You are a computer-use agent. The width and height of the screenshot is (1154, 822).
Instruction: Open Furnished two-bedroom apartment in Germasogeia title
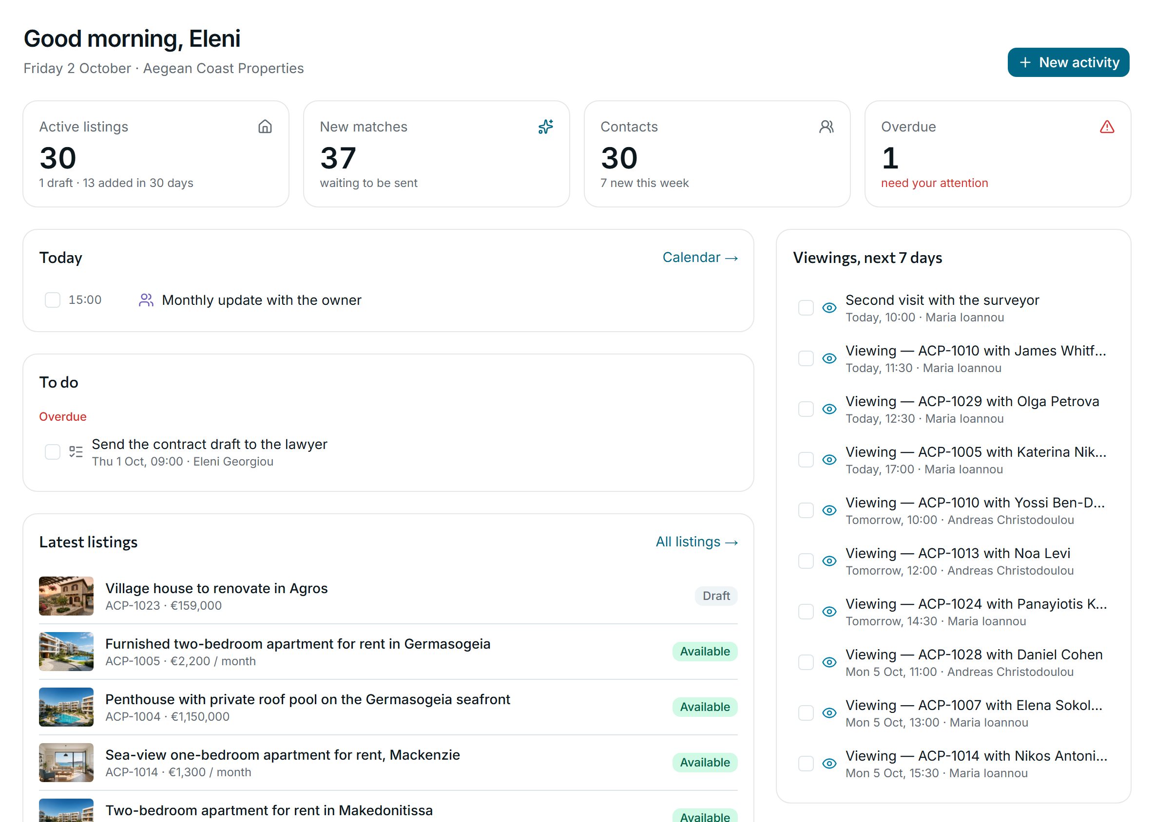click(297, 644)
